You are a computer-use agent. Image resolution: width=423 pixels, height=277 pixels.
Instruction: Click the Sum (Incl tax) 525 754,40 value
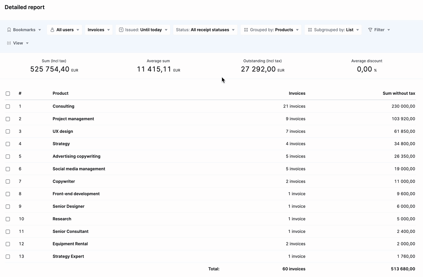click(54, 70)
